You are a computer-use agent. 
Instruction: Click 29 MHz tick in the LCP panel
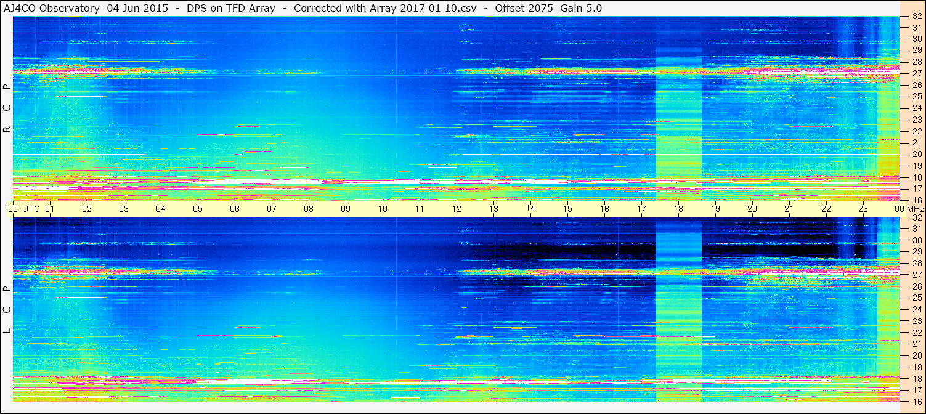tap(916, 252)
